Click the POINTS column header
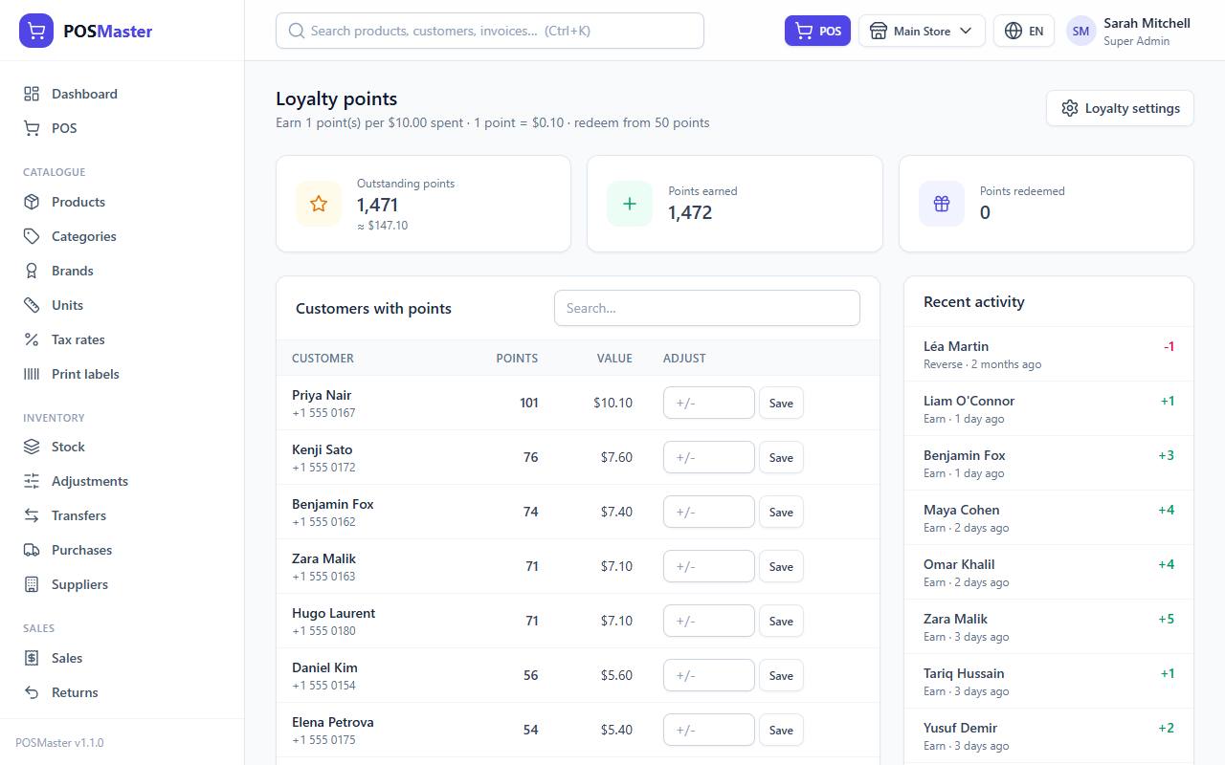 coord(517,358)
